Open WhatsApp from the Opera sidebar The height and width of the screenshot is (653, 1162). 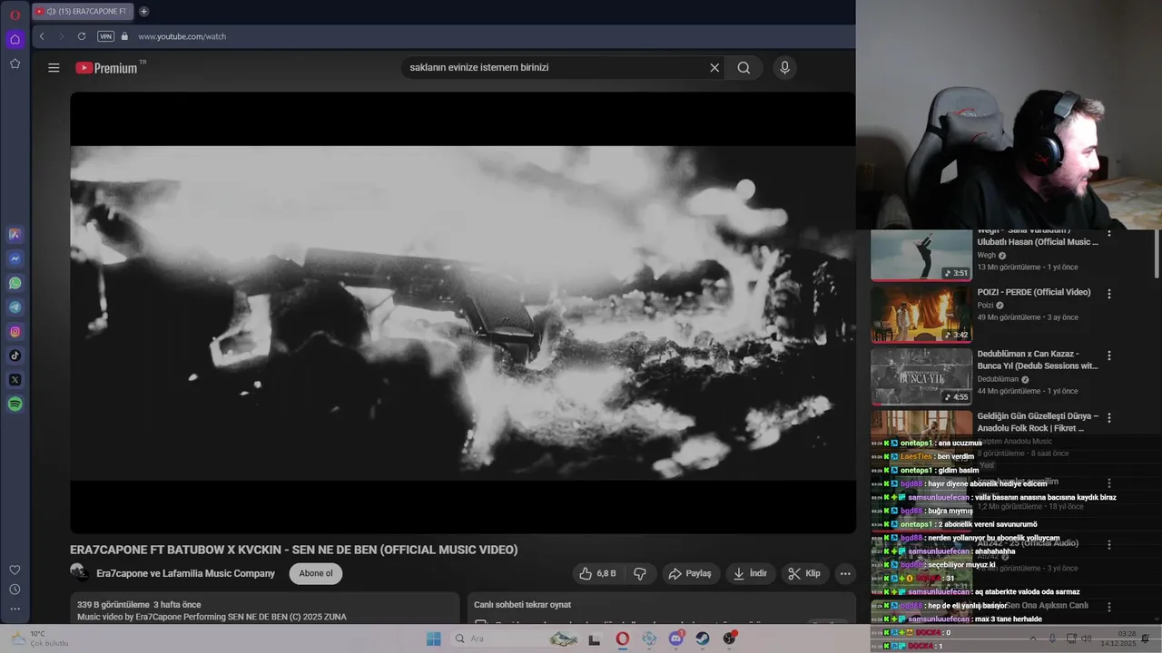[x=15, y=283]
